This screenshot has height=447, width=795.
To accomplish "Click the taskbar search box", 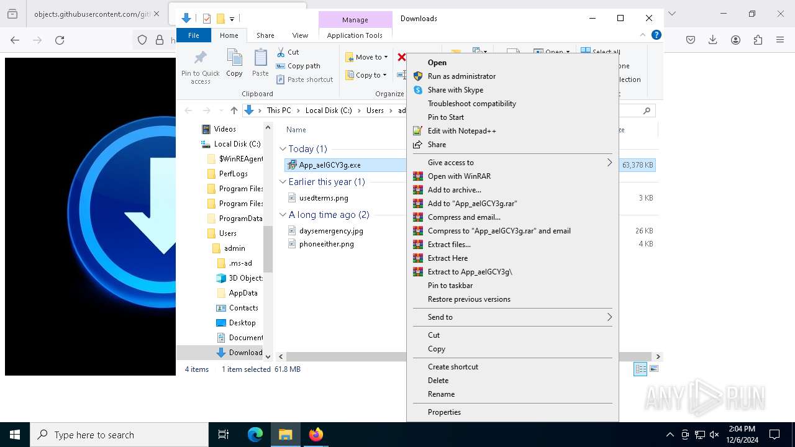I will (x=119, y=435).
